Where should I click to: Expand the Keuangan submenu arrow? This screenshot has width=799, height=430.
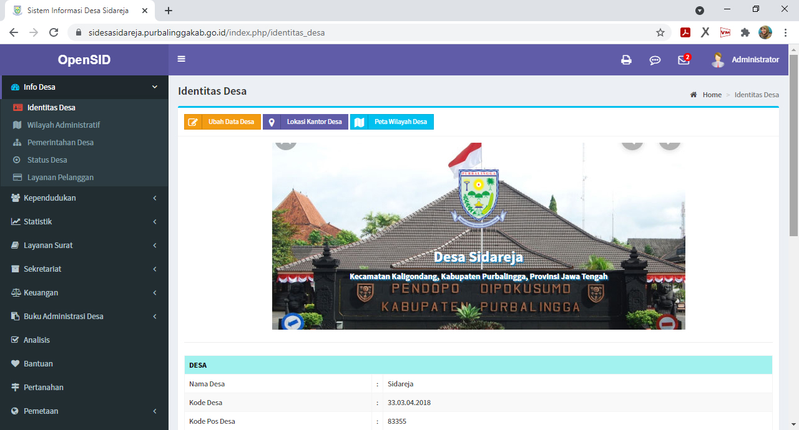[x=155, y=293]
